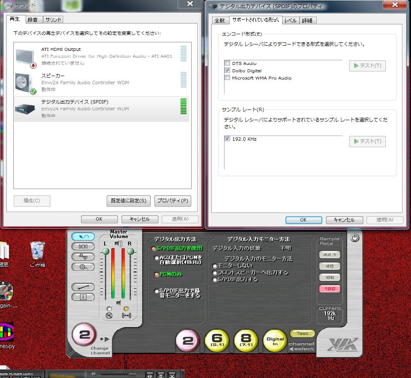Click OK in SPDIF properties window
Screen dimensions: 411x378
pyautogui.click(x=304, y=220)
